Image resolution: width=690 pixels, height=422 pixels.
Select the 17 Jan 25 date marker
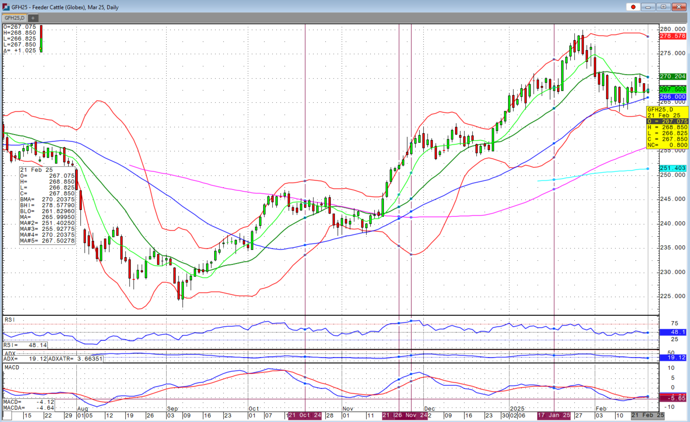point(554,415)
